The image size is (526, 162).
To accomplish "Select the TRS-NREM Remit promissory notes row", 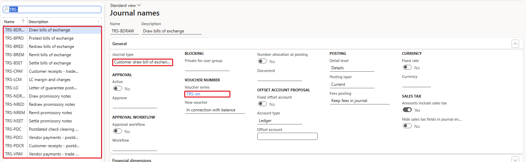I will tap(52, 113).
